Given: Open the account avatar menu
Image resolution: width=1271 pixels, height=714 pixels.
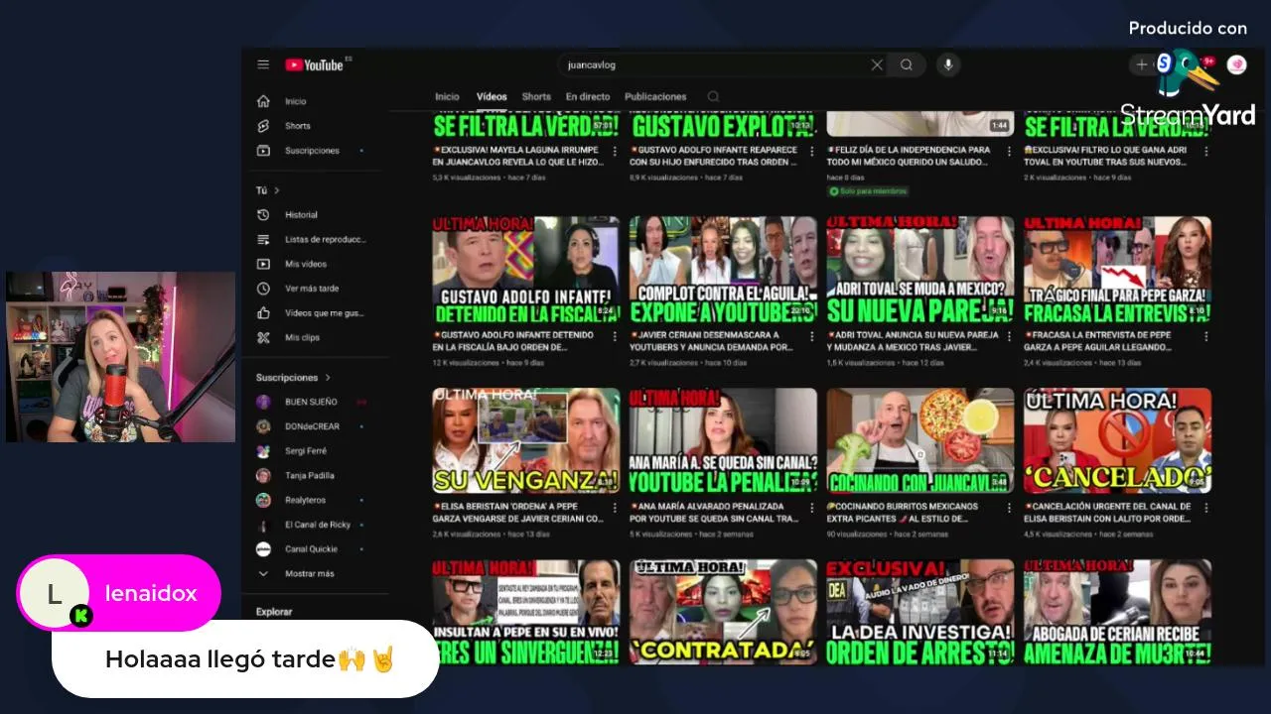Looking at the screenshot, I should (x=1237, y=64).
